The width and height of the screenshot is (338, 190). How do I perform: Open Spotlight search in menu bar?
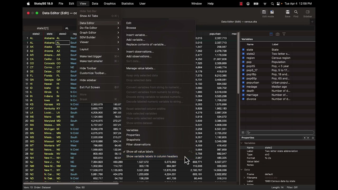click(x=272, y=4)
